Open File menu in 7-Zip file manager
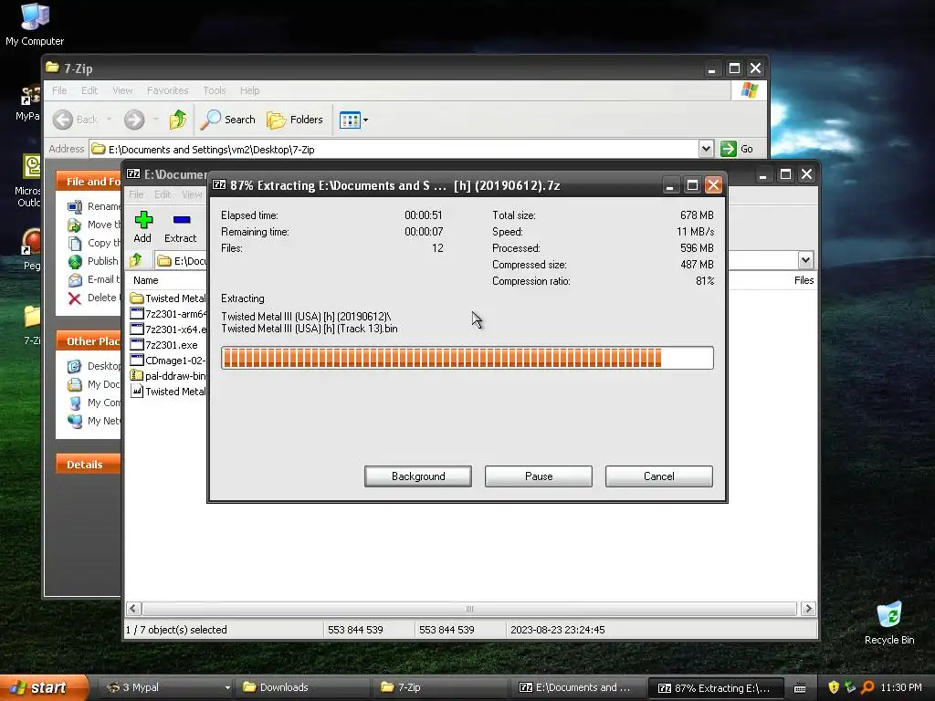935x701 pixels. 136,194
